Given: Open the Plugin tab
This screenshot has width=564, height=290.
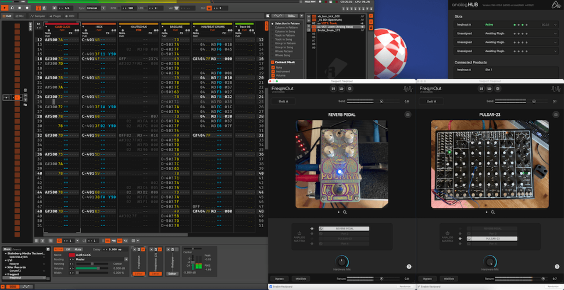Looking at the screenshot, I should (x=55, y=16).
